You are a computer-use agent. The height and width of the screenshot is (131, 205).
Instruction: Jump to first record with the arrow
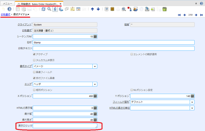179,15
